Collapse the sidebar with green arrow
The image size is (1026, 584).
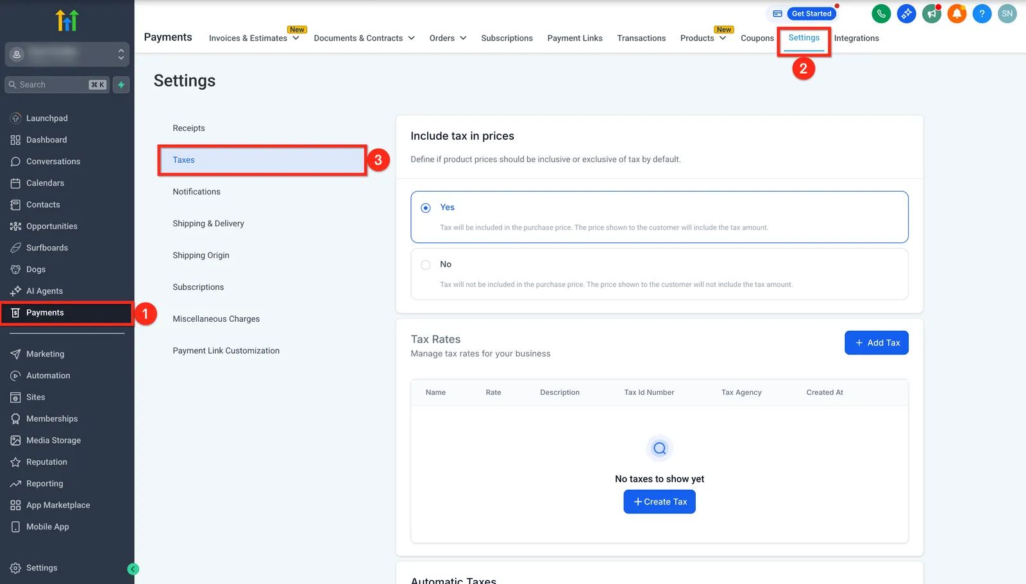pos(133,569)
